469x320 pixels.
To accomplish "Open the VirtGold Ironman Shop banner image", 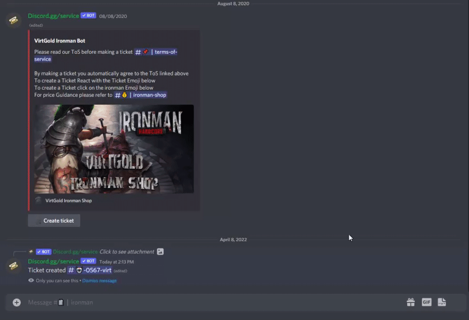I will [114, 149].
